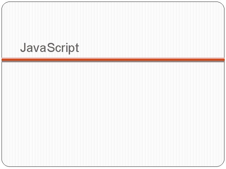Click the letter t ending the title

tap(77, 48)
